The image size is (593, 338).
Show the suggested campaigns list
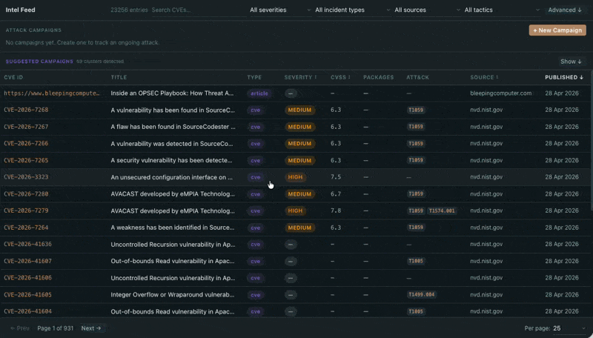(x=571, y=62)
